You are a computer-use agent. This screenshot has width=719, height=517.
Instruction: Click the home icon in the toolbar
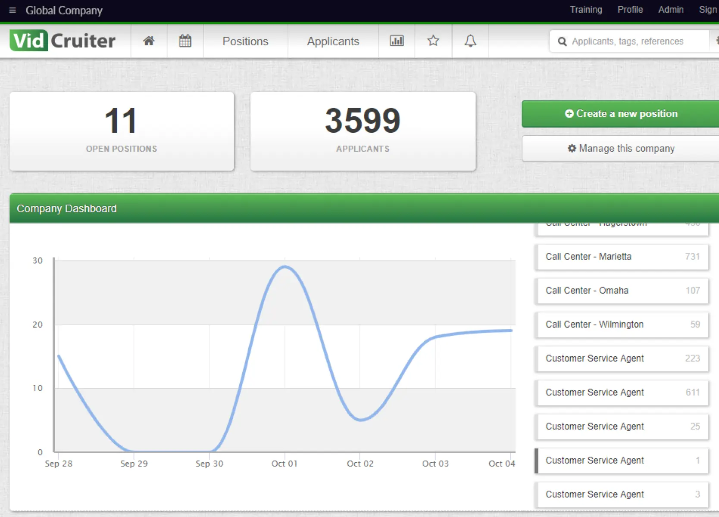click(149, 41)
